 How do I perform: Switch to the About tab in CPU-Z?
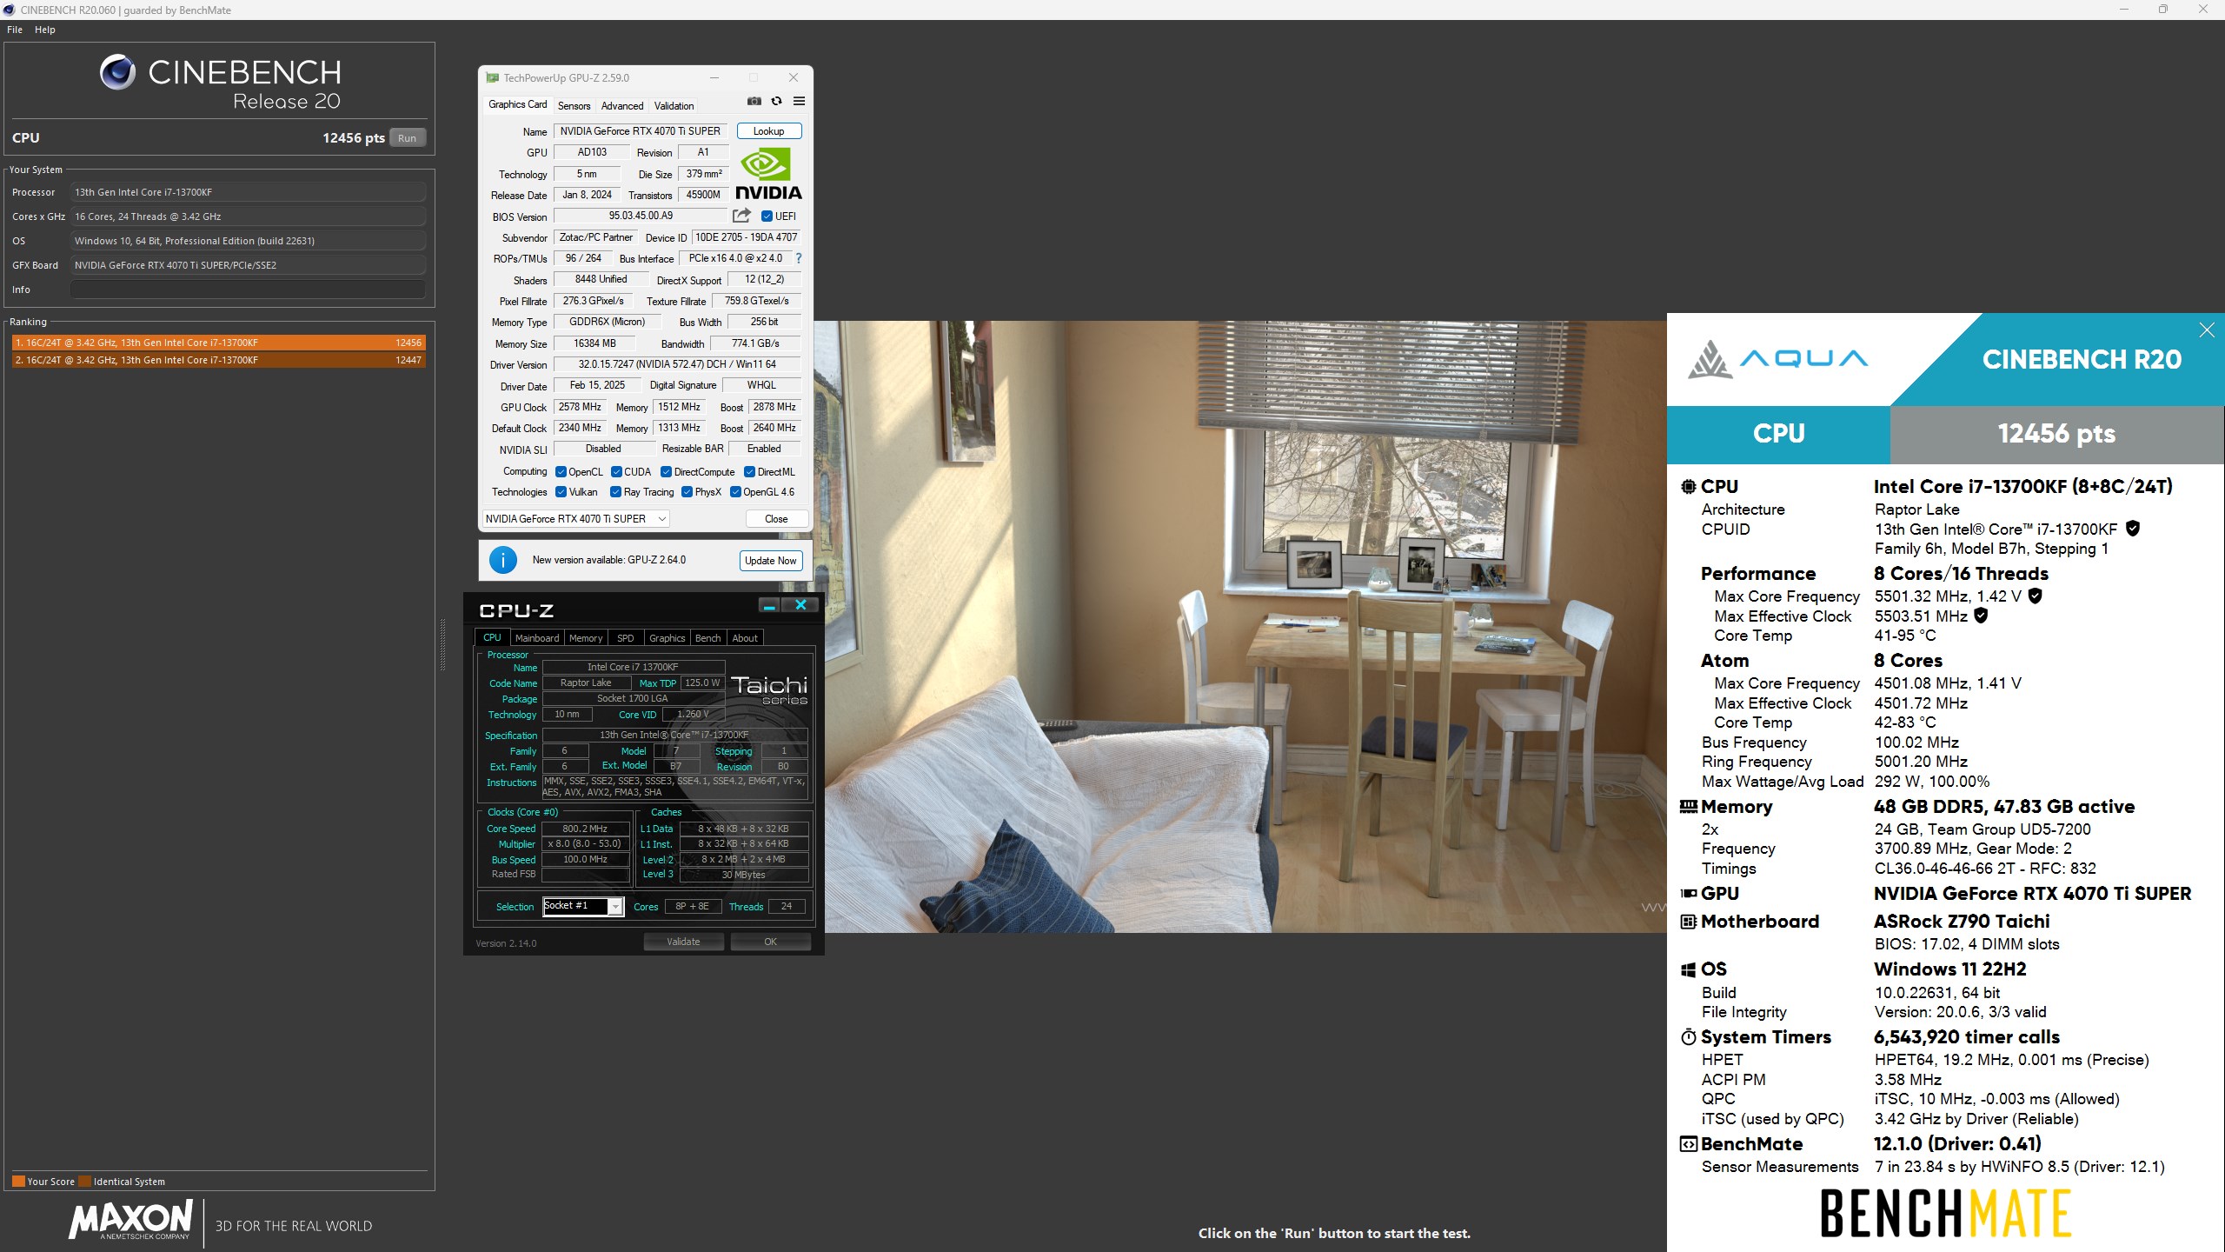pos(745,638)
